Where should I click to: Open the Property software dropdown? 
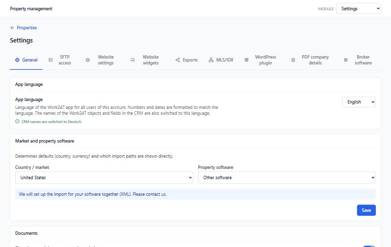287,178
